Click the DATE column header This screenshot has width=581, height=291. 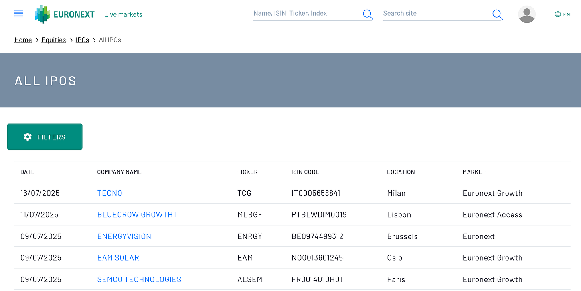tap(28, 172)
